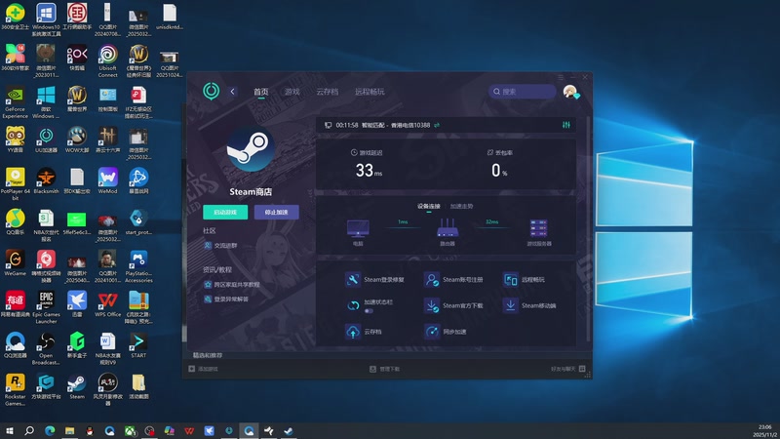The height and width of the screenshot is (439, 780).
Task: Open Blacksmith desktop shortcut
Action: coord(46,180)
